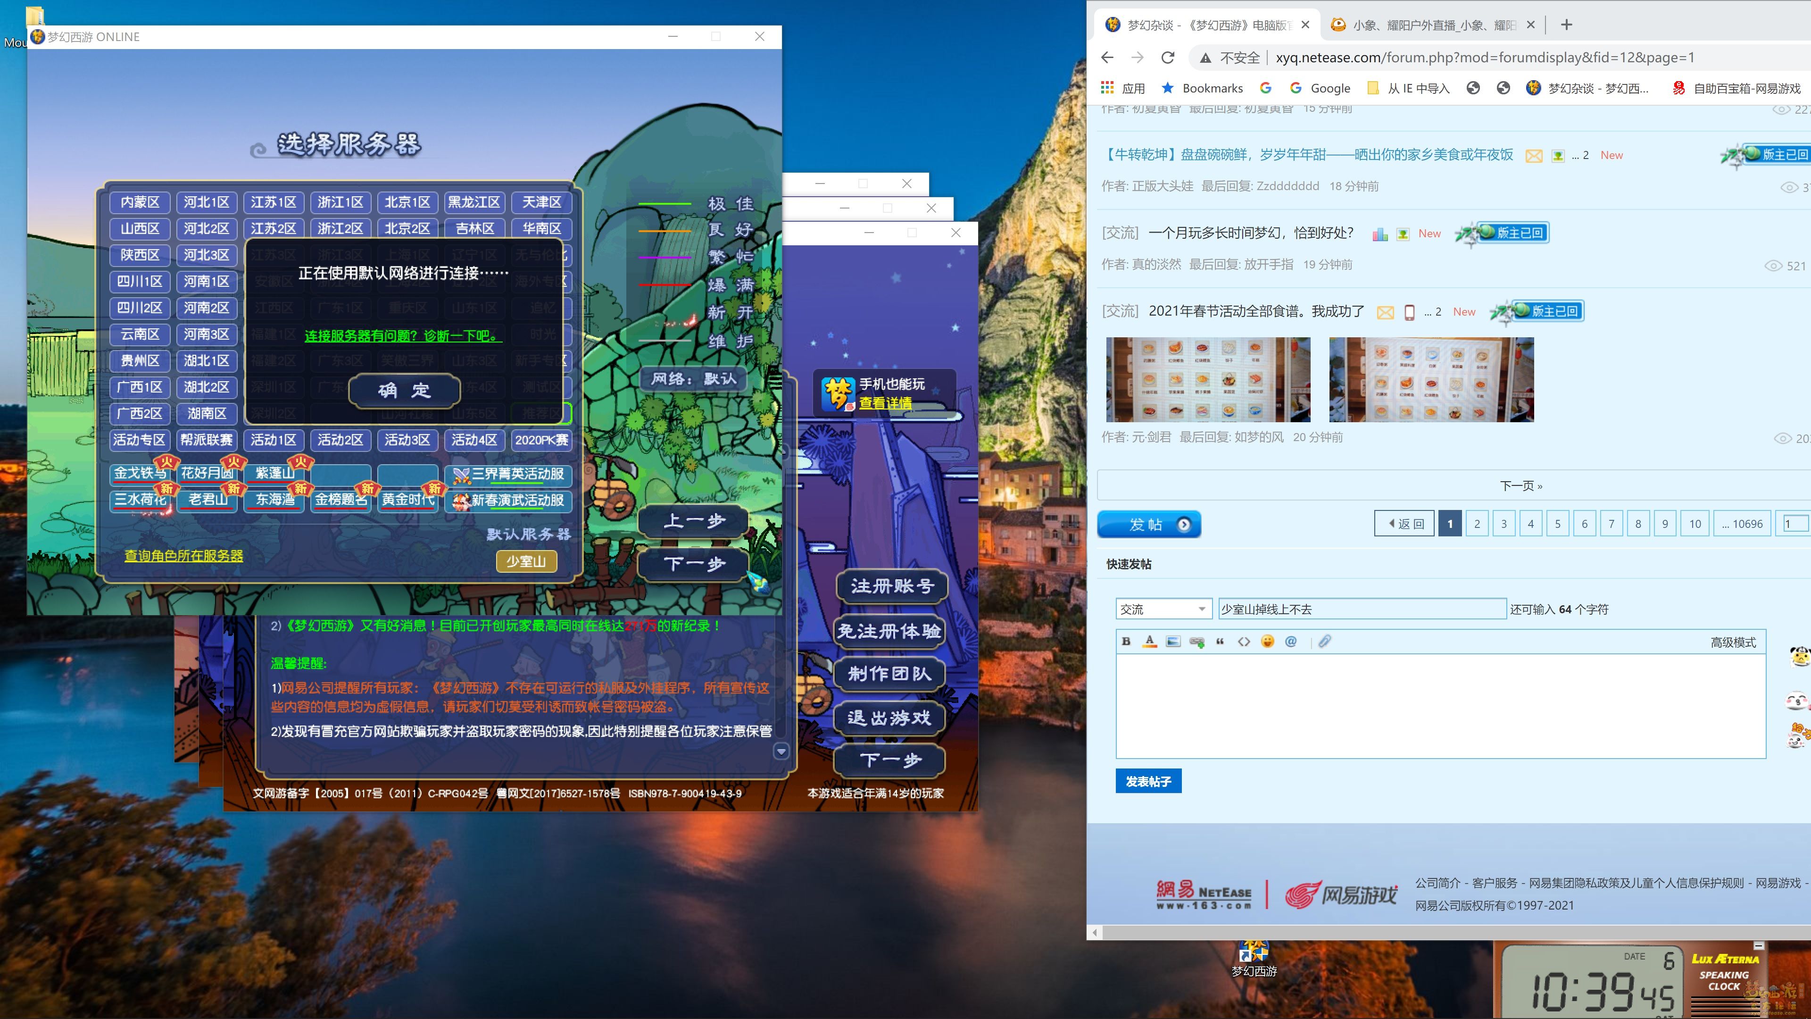Reload the browser page

coord(1168,58)
